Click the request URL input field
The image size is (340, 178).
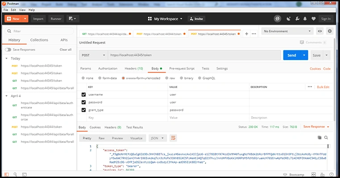click(194, 55)
